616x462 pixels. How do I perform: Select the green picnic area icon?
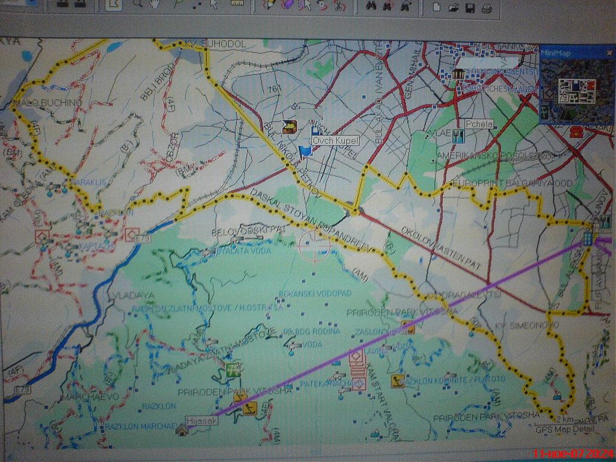point(234,369)
